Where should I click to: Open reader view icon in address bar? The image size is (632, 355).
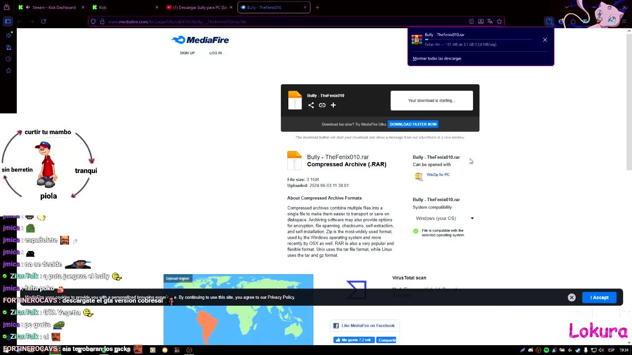coord(472,21)
